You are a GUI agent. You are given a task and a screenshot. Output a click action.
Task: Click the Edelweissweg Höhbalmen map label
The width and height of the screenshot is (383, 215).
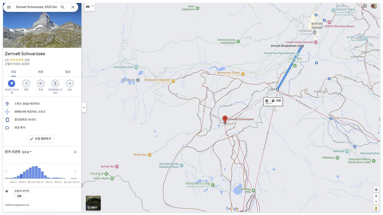pyautogui.click(x=227, y=41)
